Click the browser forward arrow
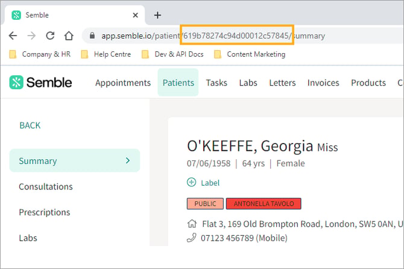The image size is (404, 269). point(31,36)
